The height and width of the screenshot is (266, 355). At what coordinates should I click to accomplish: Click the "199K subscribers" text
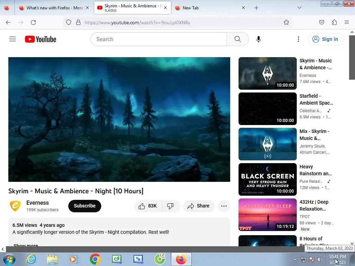pyautogui.click(x=42, y=210)
